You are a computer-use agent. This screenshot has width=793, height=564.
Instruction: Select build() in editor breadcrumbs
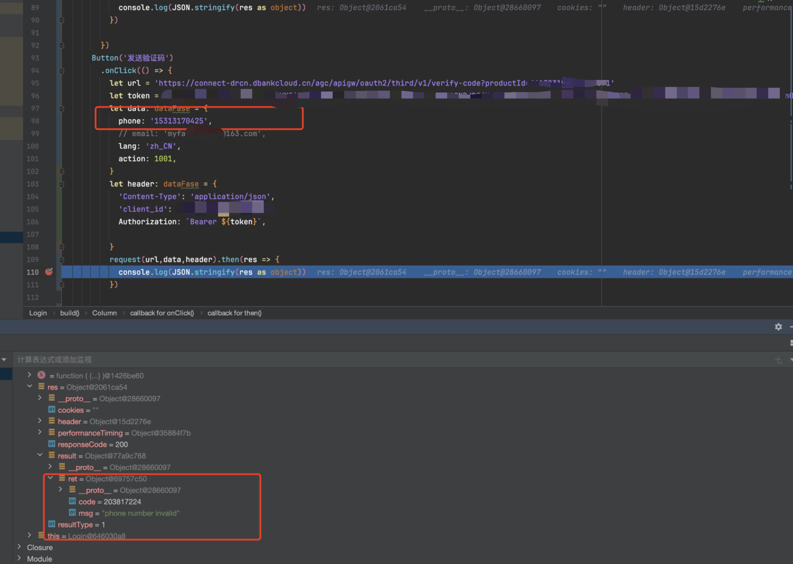tap(69, 313)
